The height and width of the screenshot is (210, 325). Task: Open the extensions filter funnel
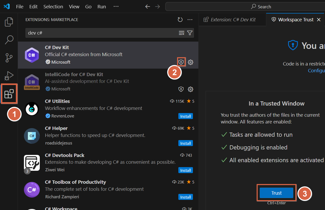[190, 33]
